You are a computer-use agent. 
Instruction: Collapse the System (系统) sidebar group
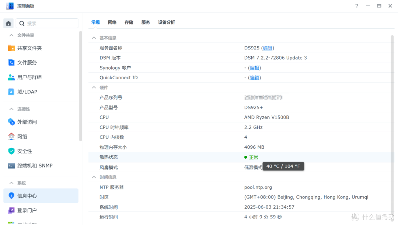pos(11,183)
